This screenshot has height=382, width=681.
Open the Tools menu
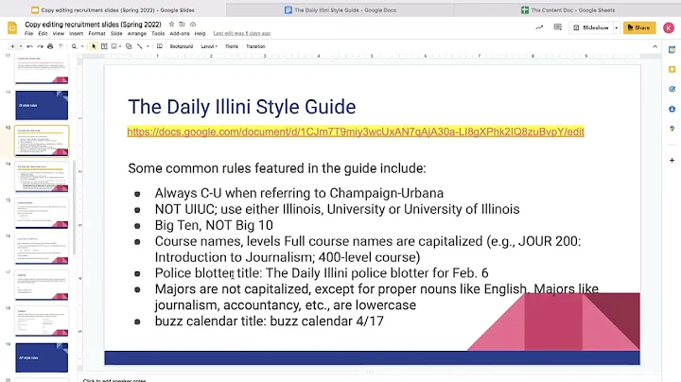point(158,33)
